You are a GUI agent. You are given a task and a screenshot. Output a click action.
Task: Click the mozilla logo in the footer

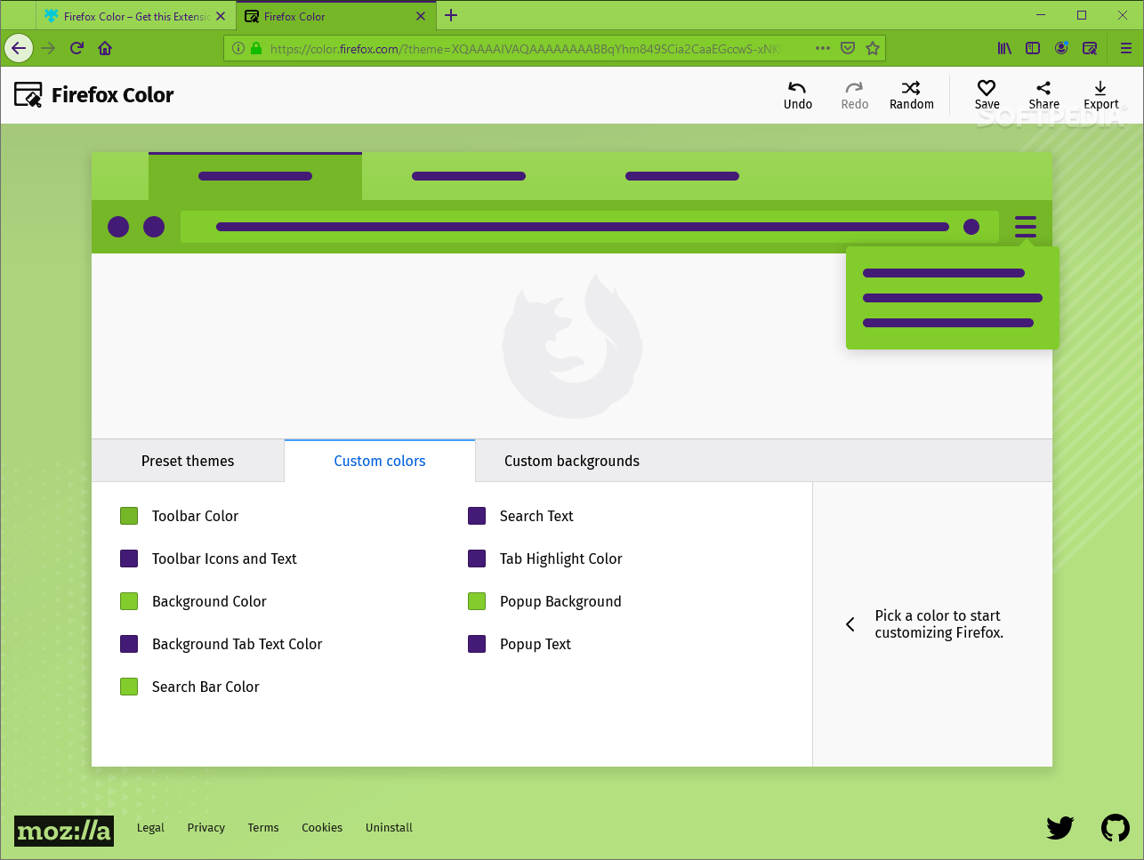(63, 831)
